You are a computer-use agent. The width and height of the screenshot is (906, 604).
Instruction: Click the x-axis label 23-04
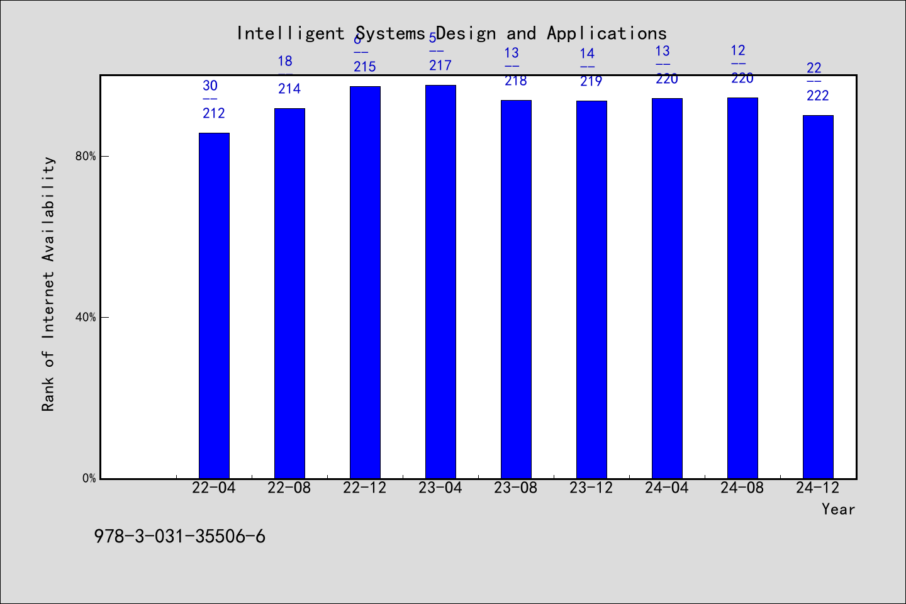(x=440, y=488)
